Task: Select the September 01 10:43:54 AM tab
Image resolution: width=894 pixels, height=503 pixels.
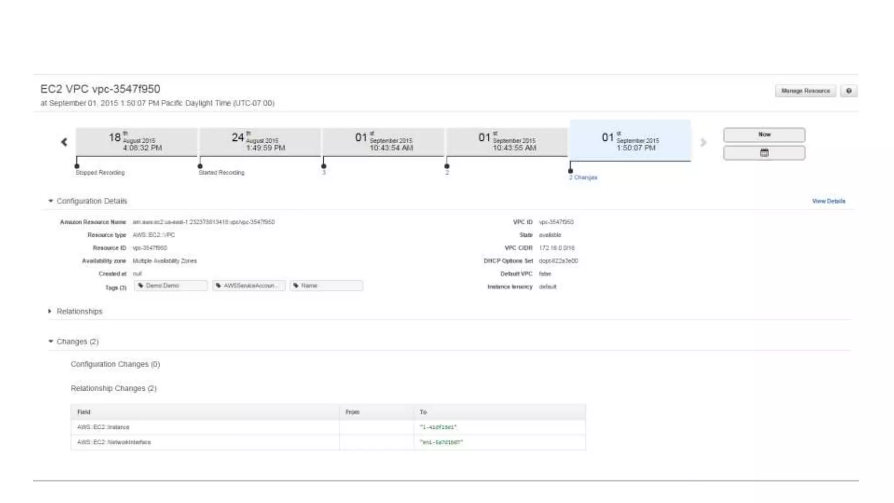Action: (383, 142)
